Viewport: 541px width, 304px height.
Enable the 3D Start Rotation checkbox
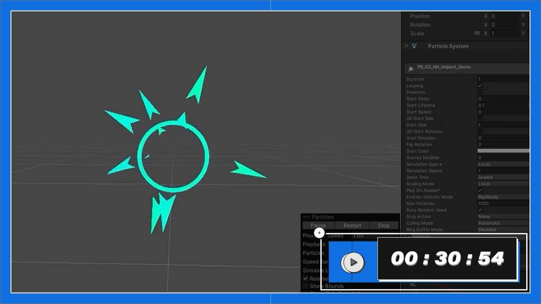click(x=480, y=131)
